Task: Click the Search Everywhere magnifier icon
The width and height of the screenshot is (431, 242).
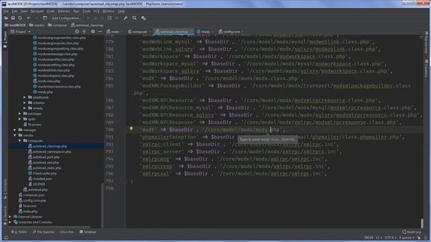Action: pos(135,18)
